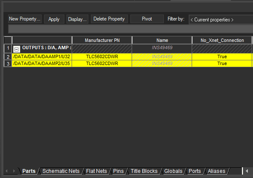
Task: Open the Filter by Current properties dropdown
Action: point(221,20)
